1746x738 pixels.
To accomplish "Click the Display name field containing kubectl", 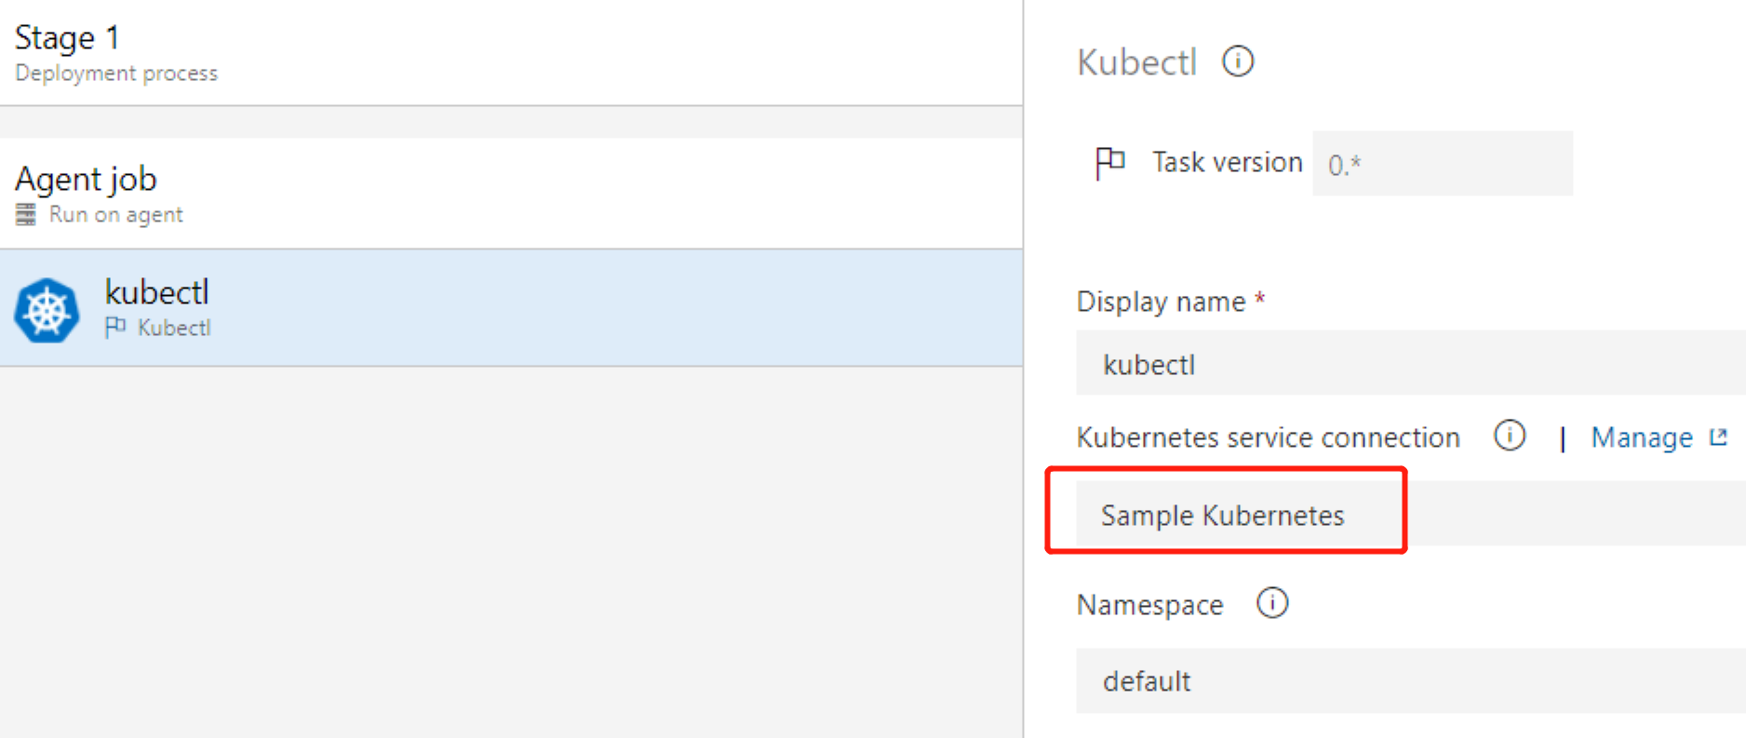I will 1411,363.
